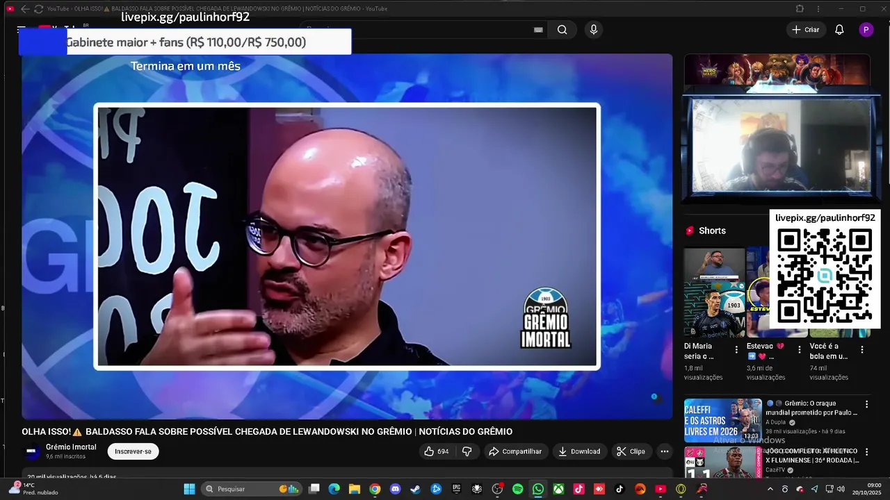This screenshot has width=890, height=500.
Task: Open Athletico x Fluminense video thumbnail
Action: point(723,462)
